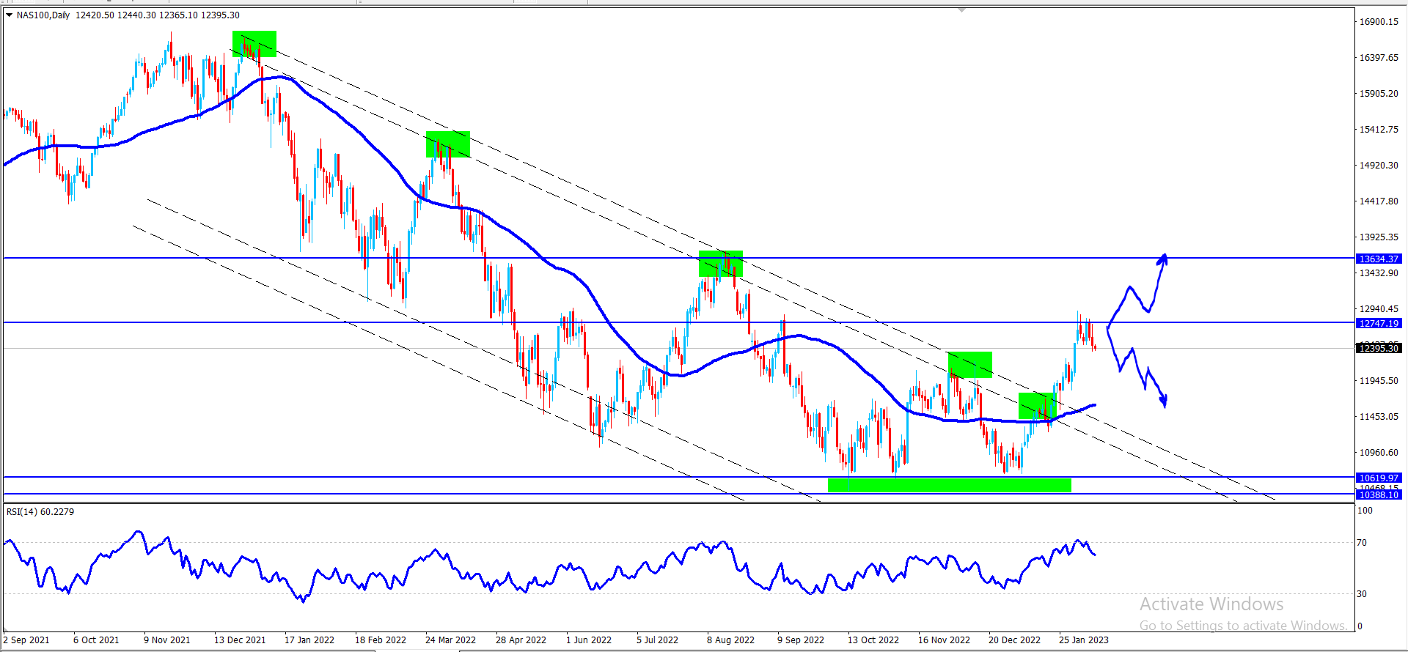
Task: Click the RSI overbought level 70 label
Action: [x=1362, y=543]
